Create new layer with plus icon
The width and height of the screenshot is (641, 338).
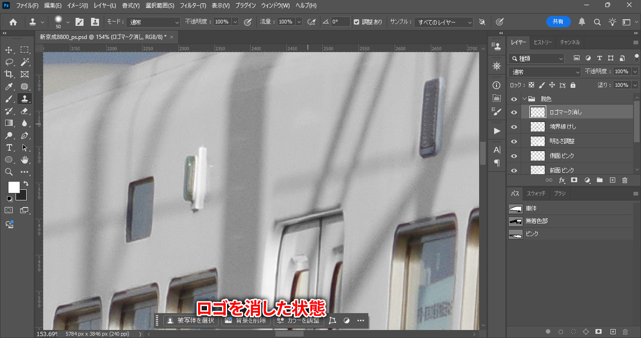click(612, 180)
